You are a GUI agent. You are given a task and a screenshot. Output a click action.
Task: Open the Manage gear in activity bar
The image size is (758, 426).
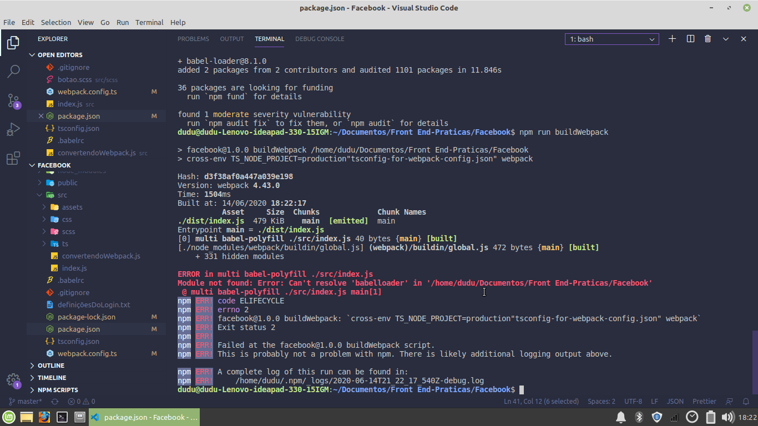click(13, 381)
